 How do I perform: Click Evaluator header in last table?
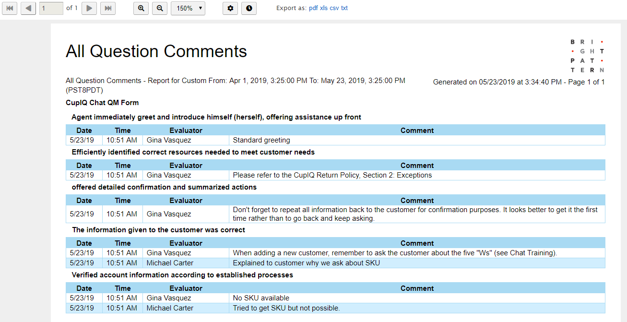[186, 288]
